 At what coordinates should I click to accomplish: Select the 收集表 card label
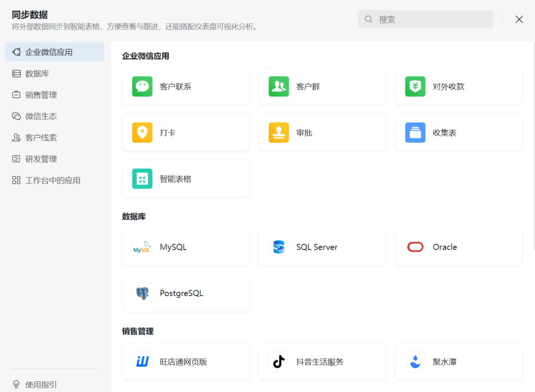(x=444, y=133)
